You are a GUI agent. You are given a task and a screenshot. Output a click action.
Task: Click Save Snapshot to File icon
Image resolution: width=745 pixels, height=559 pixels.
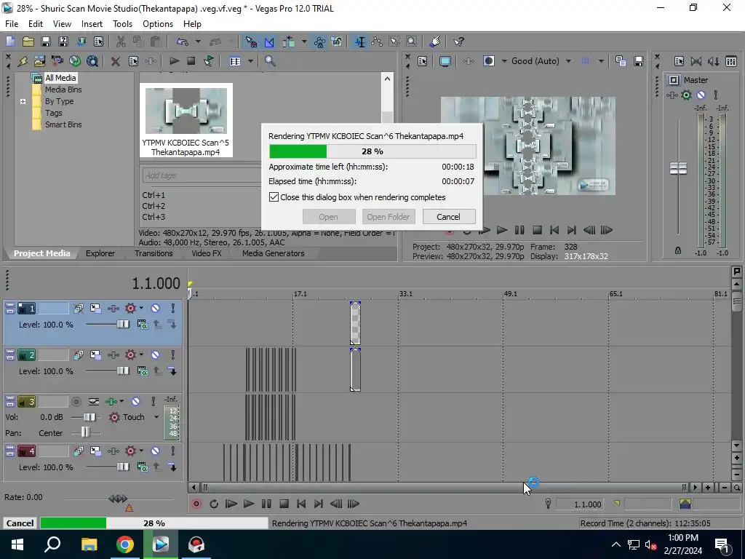[x=639, y=61]
